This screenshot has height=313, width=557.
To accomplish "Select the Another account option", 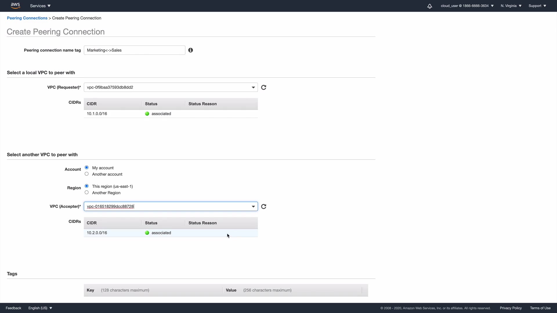I will (x=87, y=174).
